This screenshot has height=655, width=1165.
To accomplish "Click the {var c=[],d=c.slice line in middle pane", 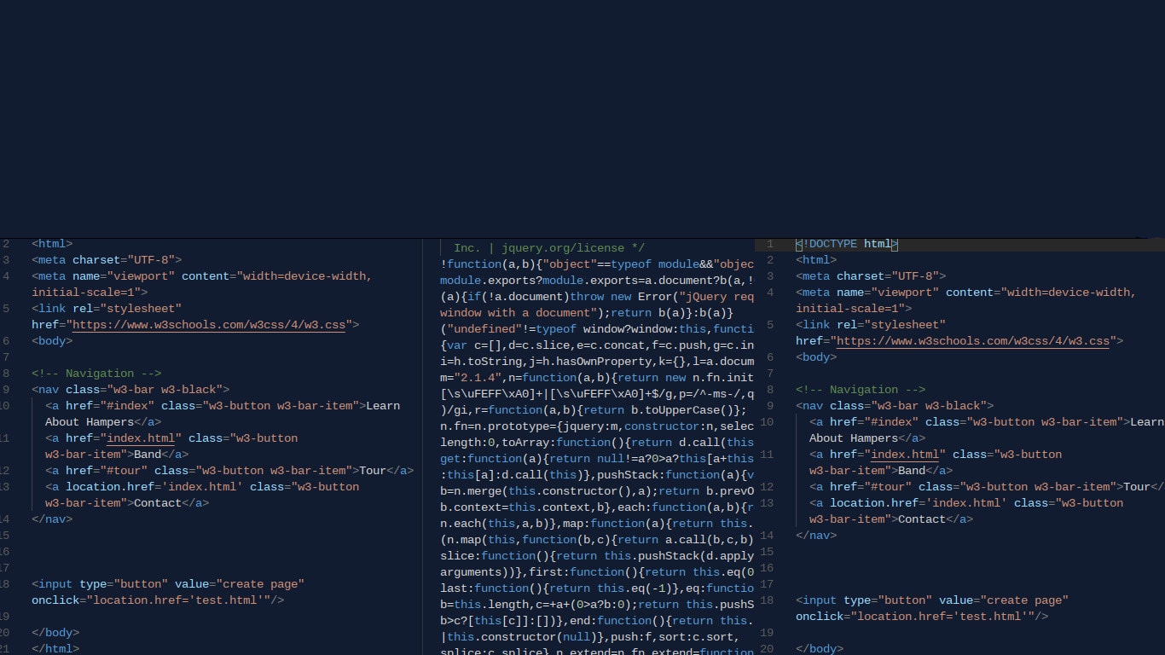I will 597,345.
